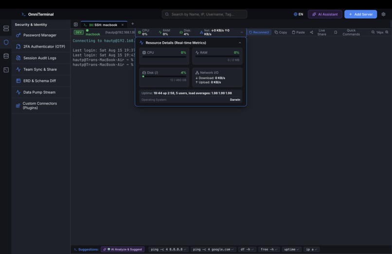Screen dimensions: 392x254
Task: Click the DEV environment badge
Action: click(78, 32)
